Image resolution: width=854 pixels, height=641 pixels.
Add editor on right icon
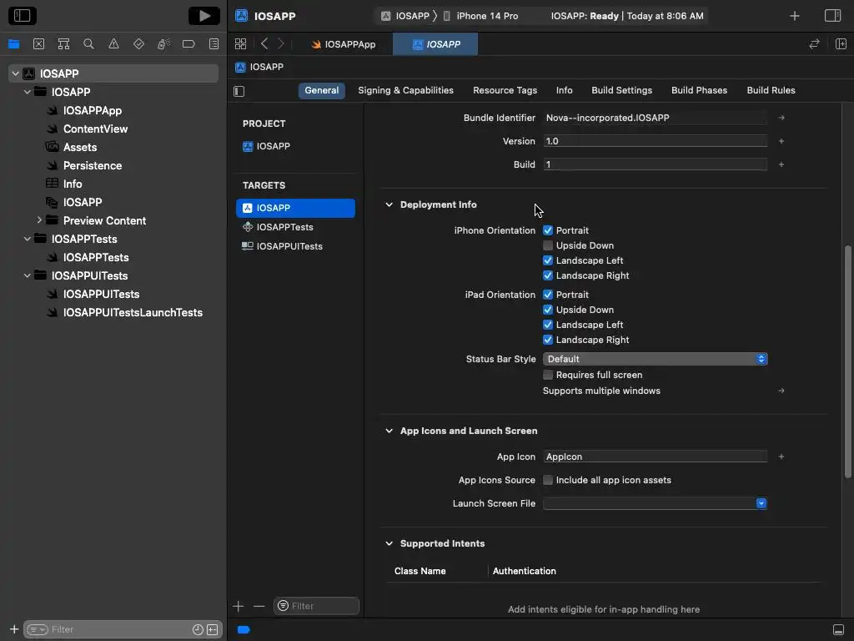coord(841,44)
